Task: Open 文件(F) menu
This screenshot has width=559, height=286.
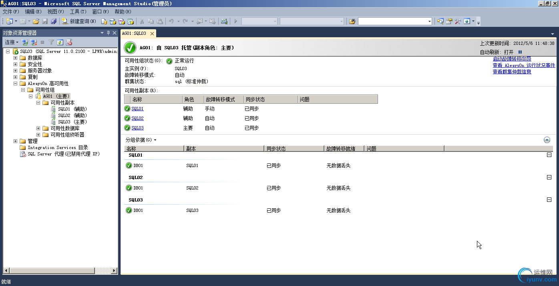Action: tap(11, 12)
